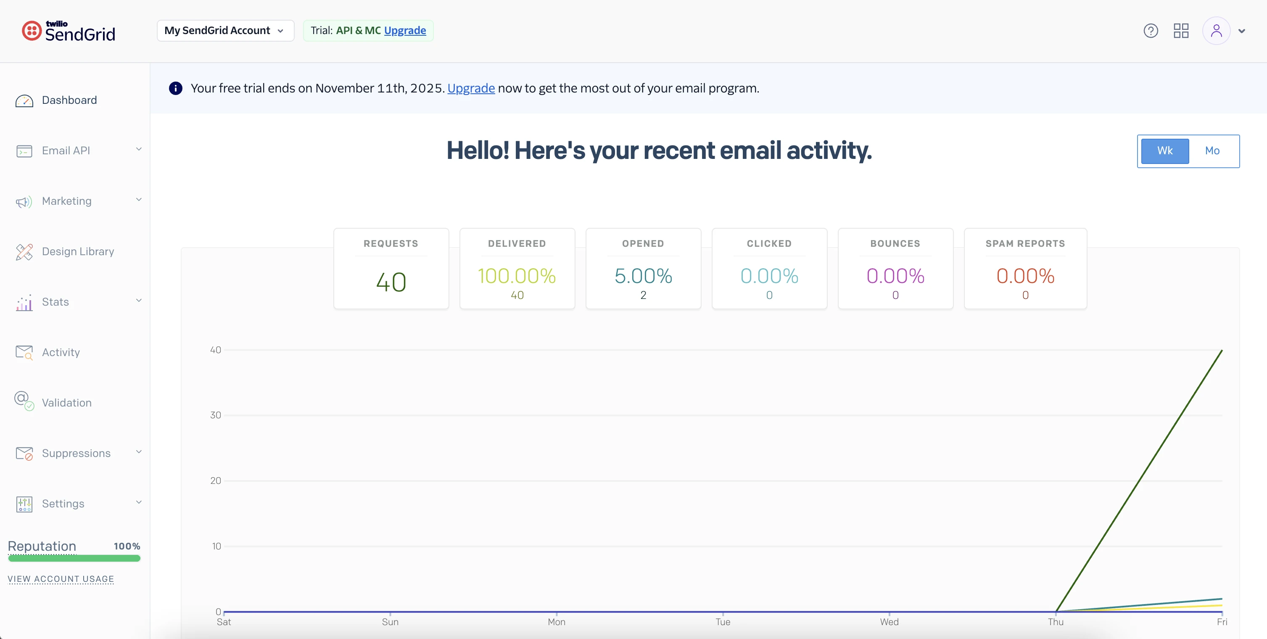Open the My SendGrid Account dropdown
This screenshot has height=639, width=1267.
[x=225, y=31]
